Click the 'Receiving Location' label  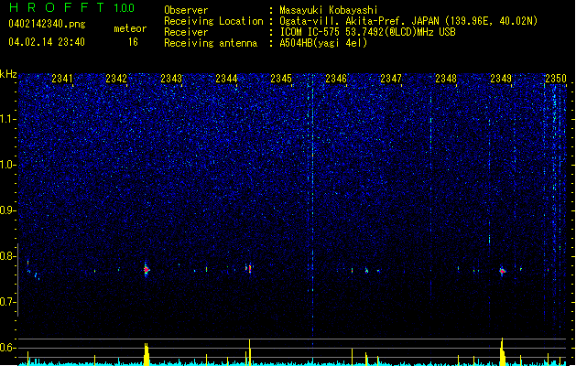point(213,21)
